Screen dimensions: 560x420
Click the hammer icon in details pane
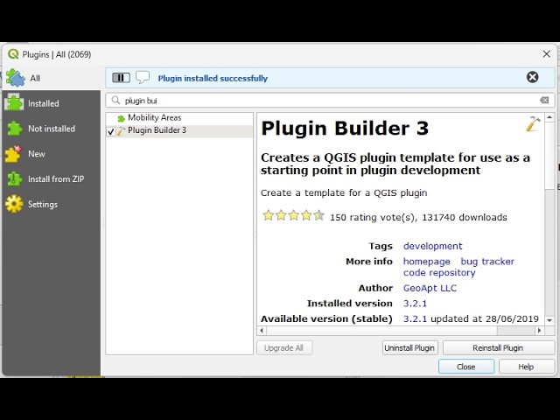(533, 123)
